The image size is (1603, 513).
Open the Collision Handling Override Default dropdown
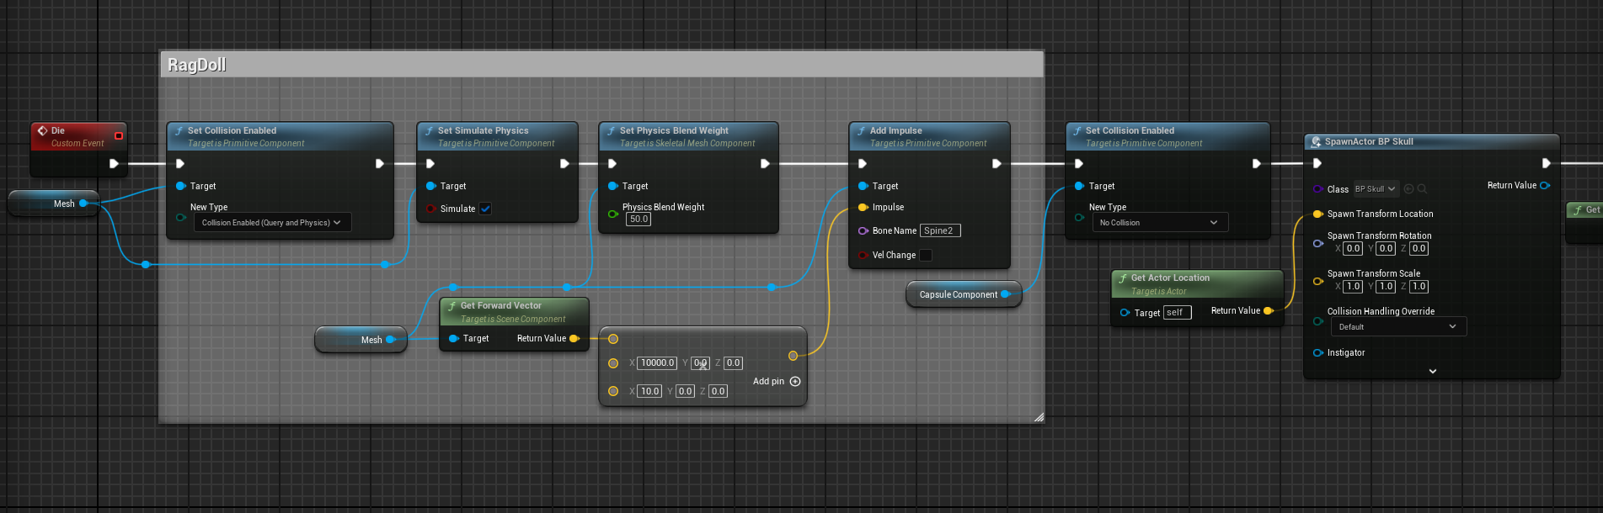point(1397,327)
